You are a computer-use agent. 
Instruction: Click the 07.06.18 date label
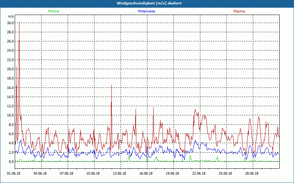click(67, 173)
